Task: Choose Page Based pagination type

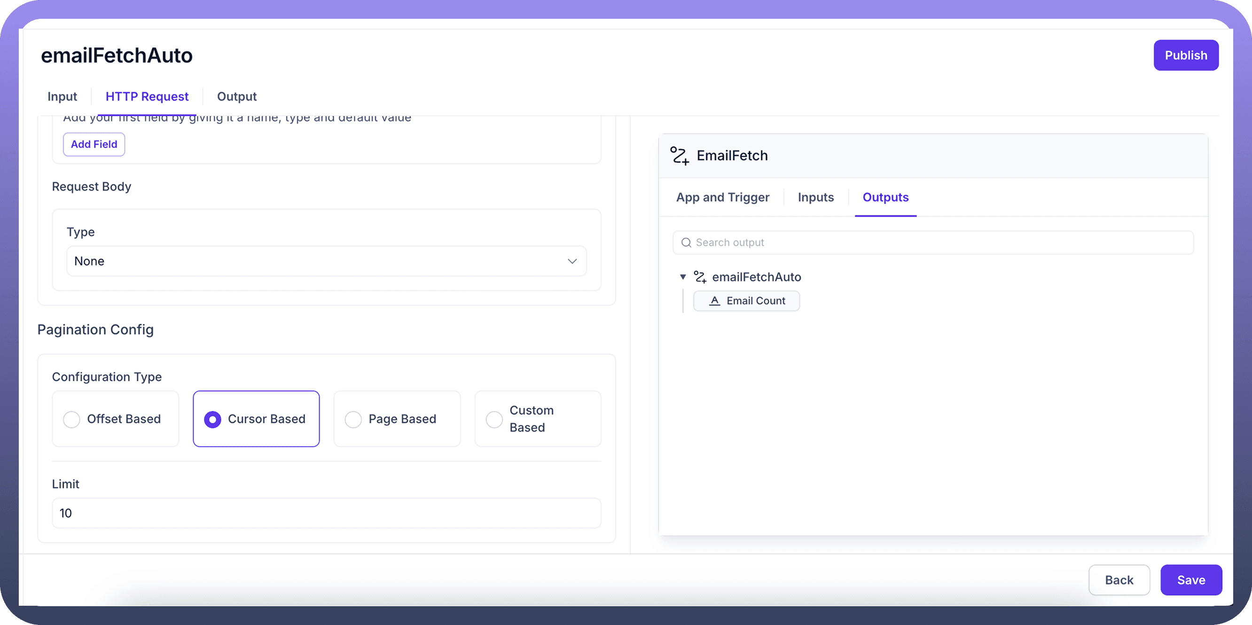Action: point(353,419)
